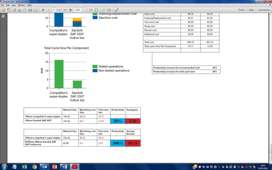Click the Save floppy disk icon
This screenshot has width=272, height=170.
(25, 10)
